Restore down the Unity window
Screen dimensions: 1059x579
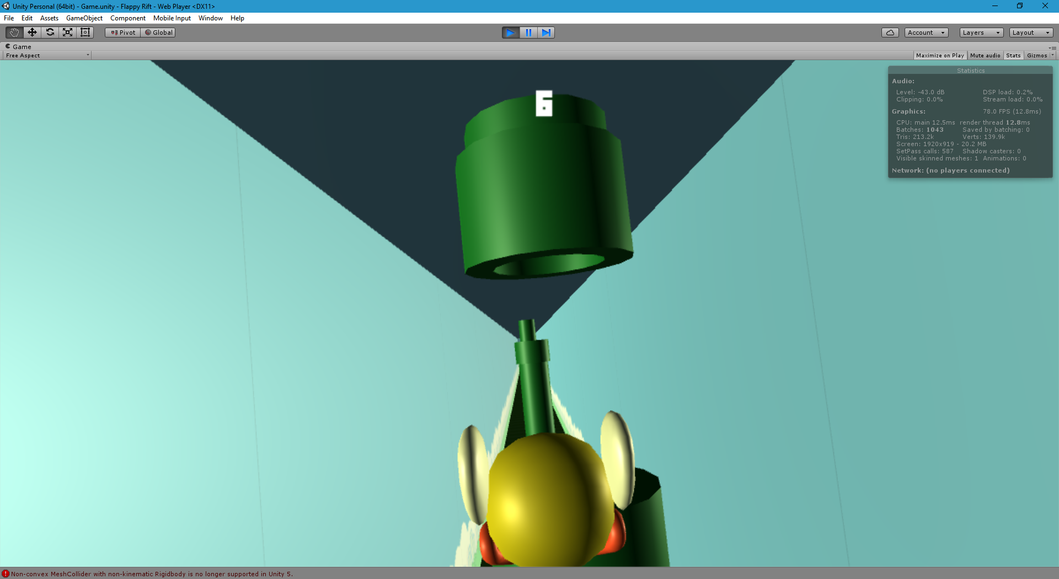[x=1020, y=6]
